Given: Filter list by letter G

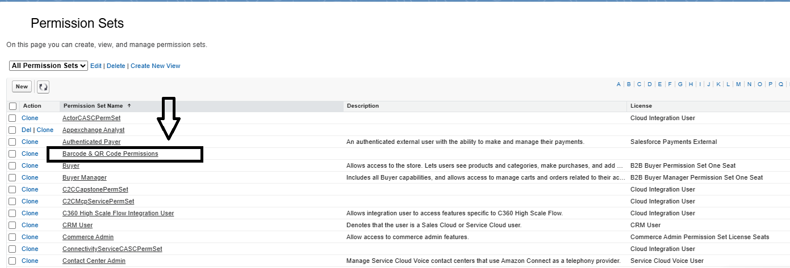Looking at the screenshot, I should pyautogui.click(x=680, y=84).
